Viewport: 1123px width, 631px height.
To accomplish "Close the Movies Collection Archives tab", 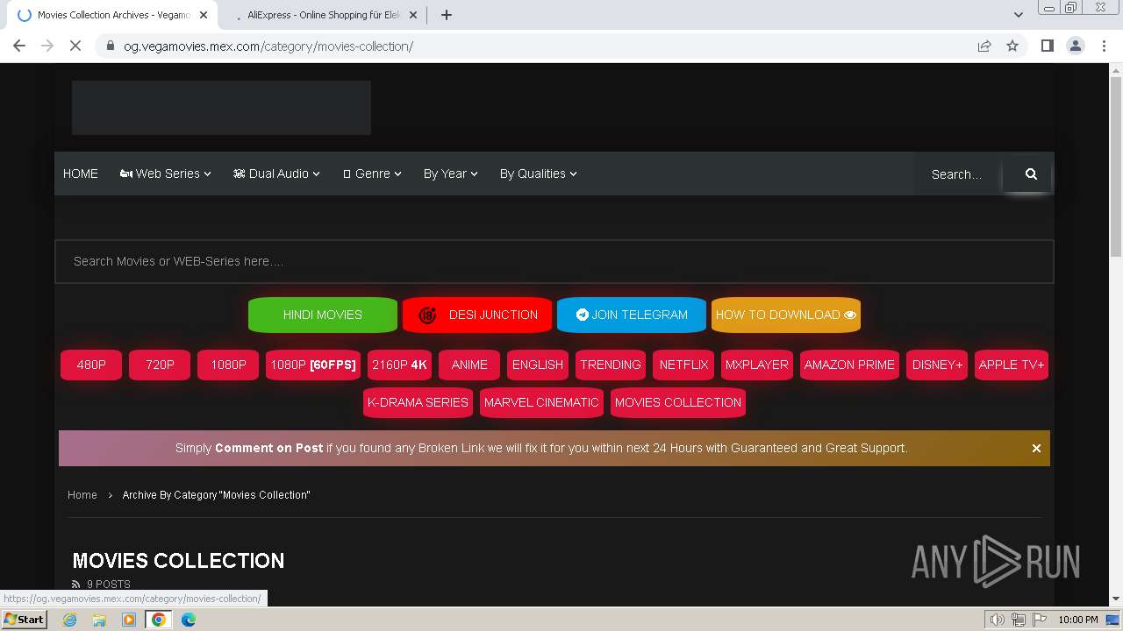I will click(204, 15).
